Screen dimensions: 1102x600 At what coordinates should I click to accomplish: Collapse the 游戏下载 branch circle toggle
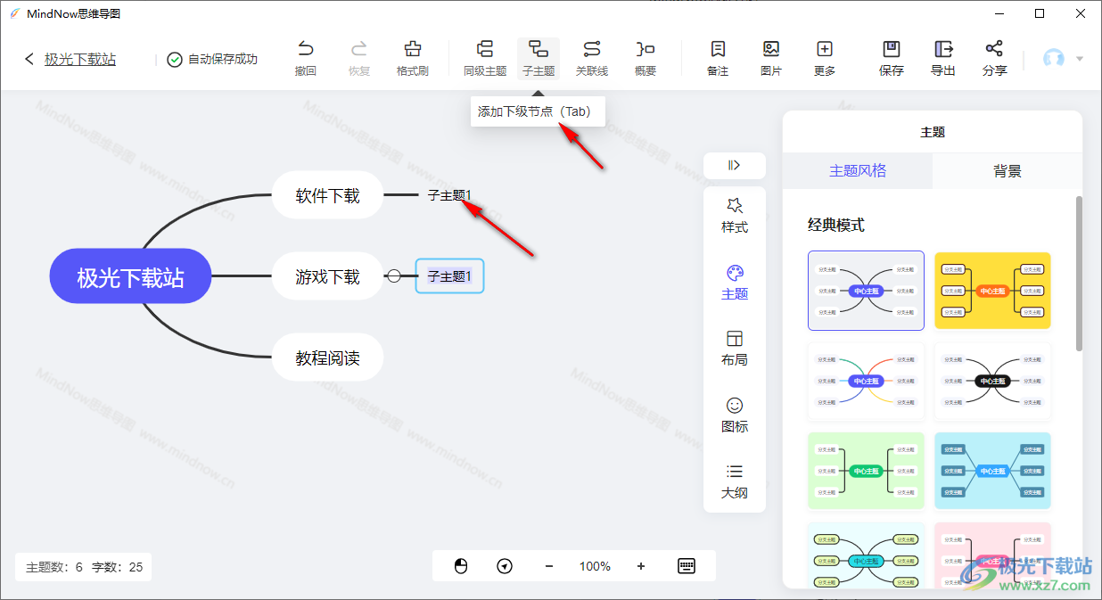(394, 276)
